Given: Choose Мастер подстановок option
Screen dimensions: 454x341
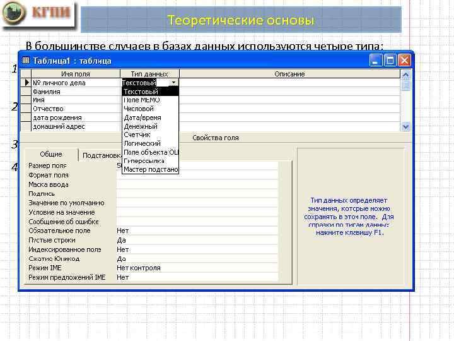Looking at the screenshot, I should pos(150,169).
